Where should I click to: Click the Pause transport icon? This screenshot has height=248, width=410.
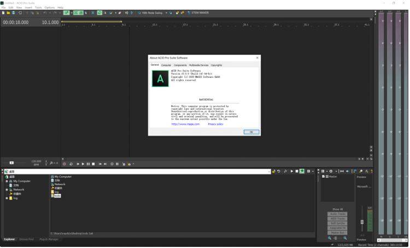88,164
